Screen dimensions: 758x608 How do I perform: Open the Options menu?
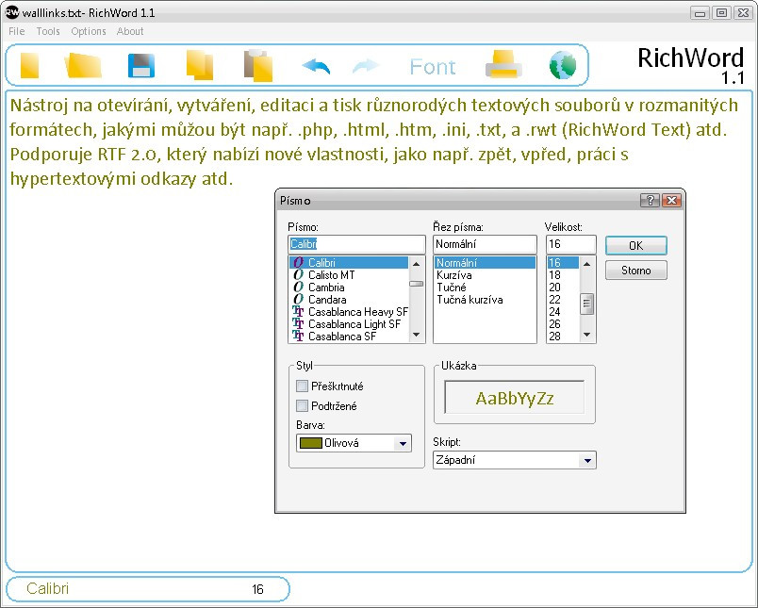(x=89, y=31)
